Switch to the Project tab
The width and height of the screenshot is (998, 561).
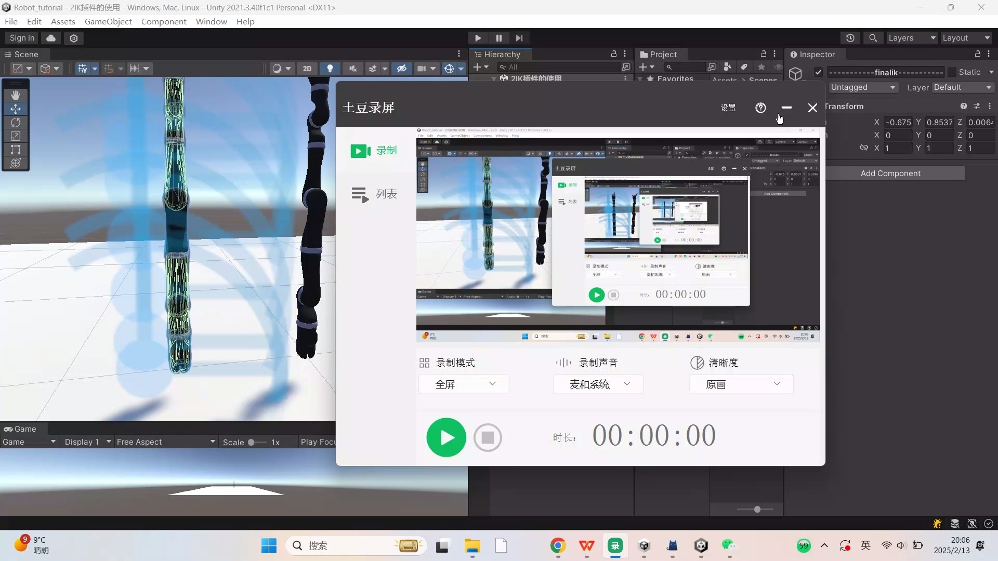(664, 54)
